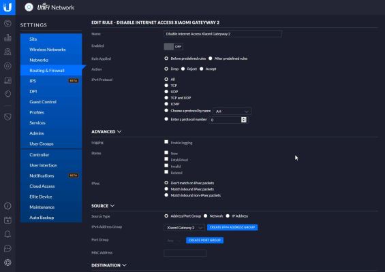Open the Dashboard sidebar icon
385x272 pixels.
pos(7,24)
